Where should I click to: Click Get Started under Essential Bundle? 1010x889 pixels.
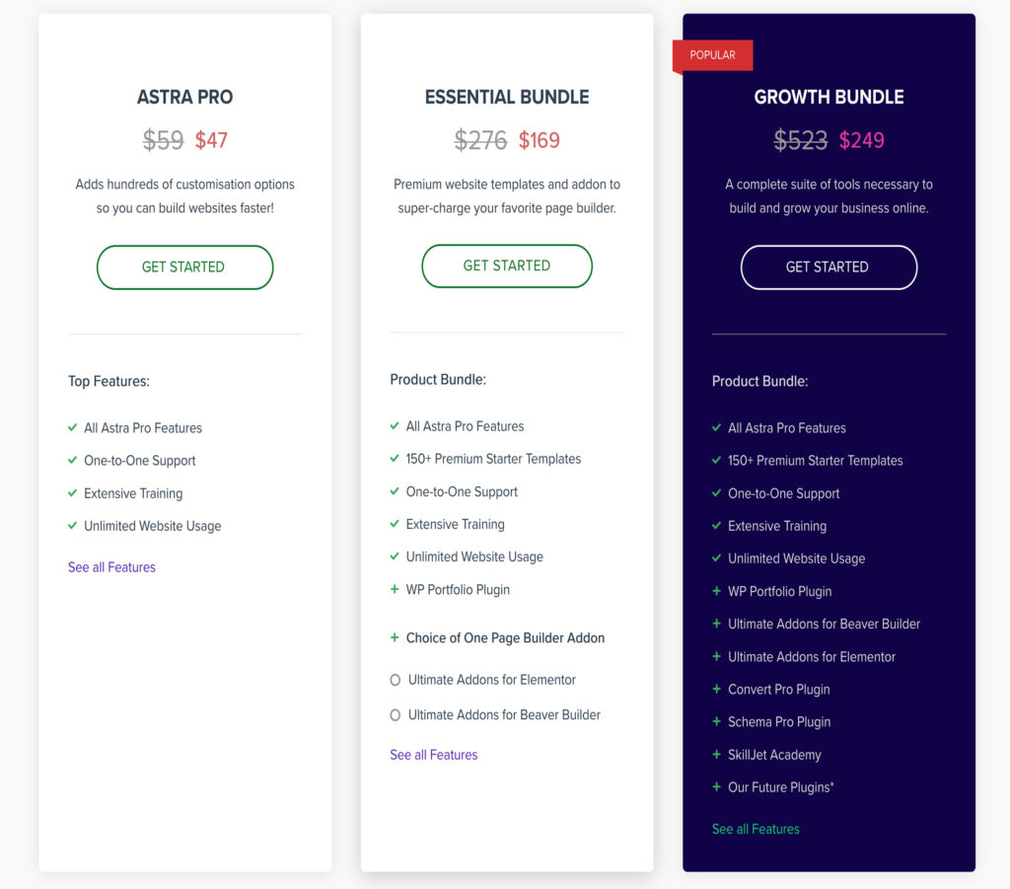click(x=507, y=266)
